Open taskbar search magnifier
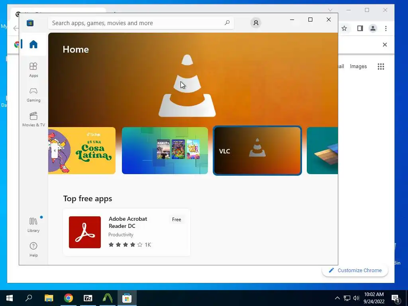The width and height of the screenshot is (408, 306). pos(29,298)
